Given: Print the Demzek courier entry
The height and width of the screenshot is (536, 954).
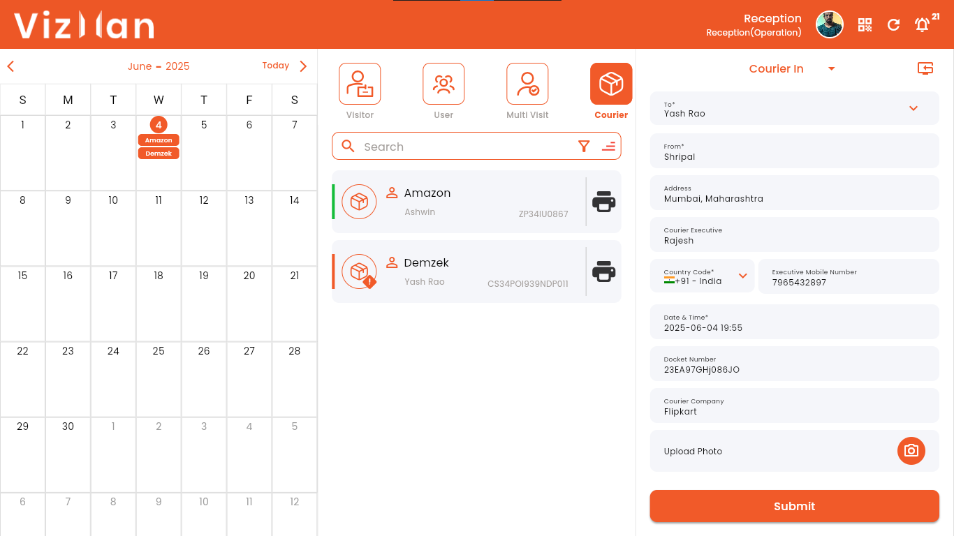Looking at the screenshot, I should tap(603, 271).
